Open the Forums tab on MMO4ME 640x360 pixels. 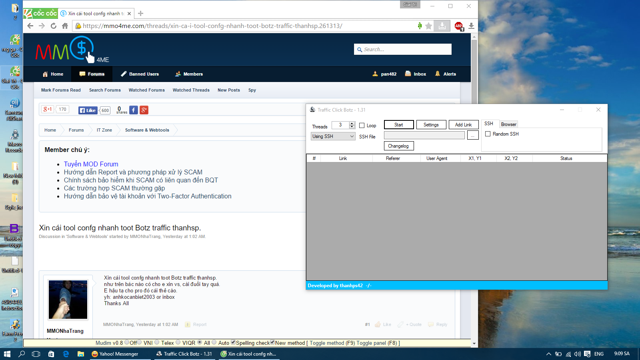pos(92,74)
